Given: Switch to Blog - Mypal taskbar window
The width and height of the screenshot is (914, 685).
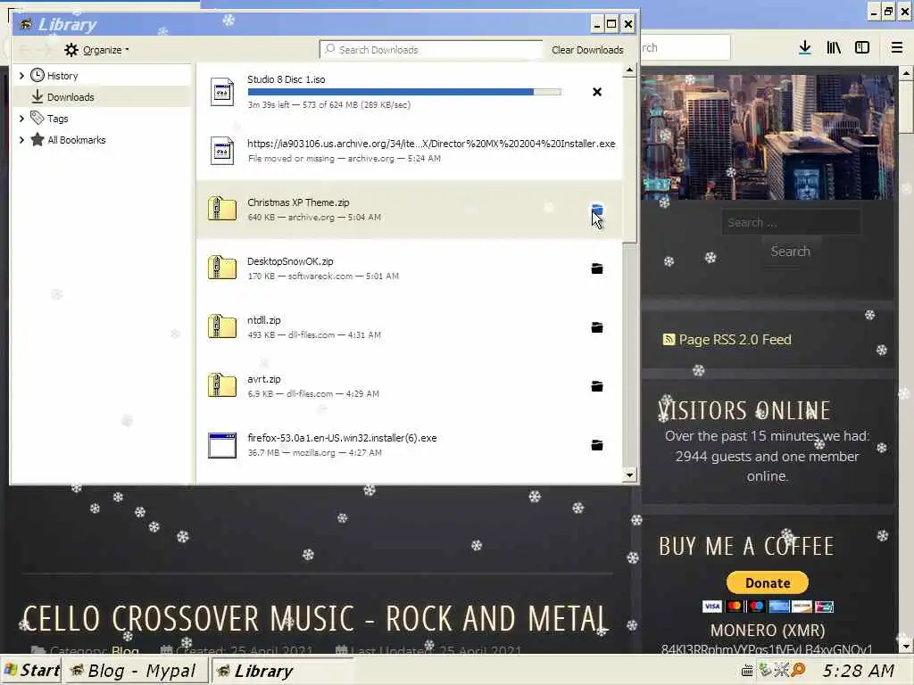Looking at the screenshot, I should (x=136, y=671).
